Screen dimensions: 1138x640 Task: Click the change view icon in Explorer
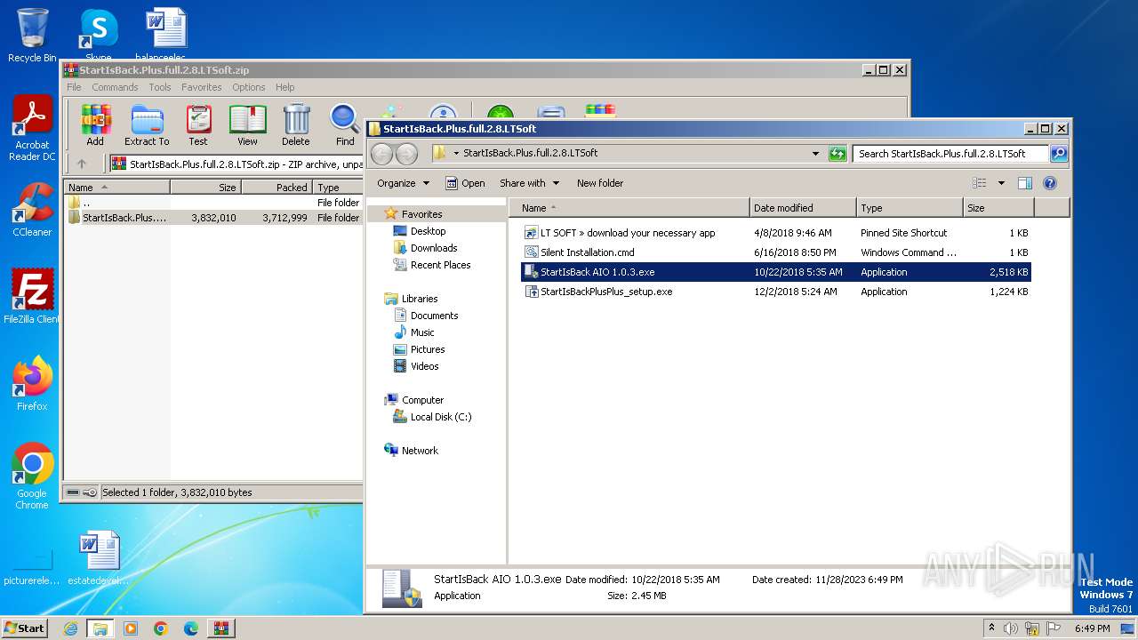tap(980, 183)
